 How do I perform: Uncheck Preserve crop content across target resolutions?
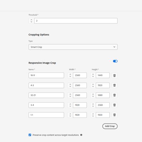[x=30, y=135]
